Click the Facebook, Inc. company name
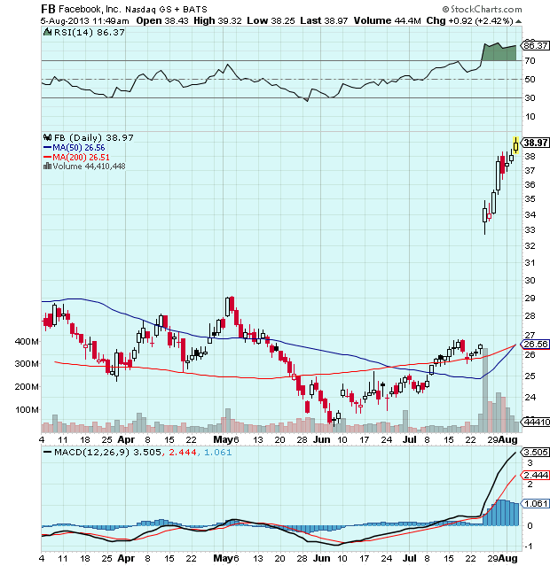The image size is (550, 566). (x=90, y=9)
